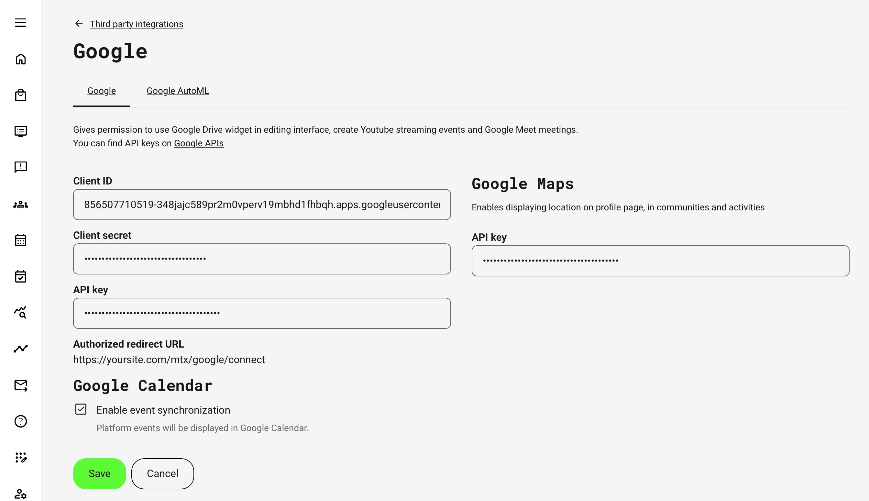Open the feedback messages section
869x501 pixels.
coord(21,167)
